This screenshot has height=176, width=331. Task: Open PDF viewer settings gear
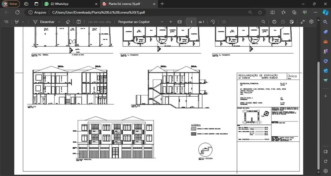(311, 22)
